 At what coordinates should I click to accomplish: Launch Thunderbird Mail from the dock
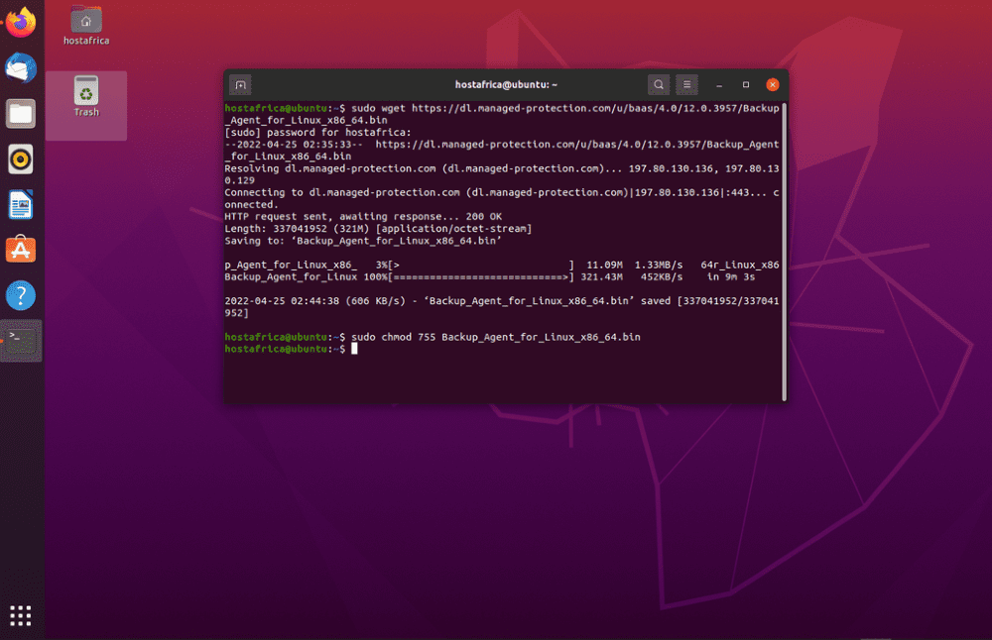pos(21,68)
